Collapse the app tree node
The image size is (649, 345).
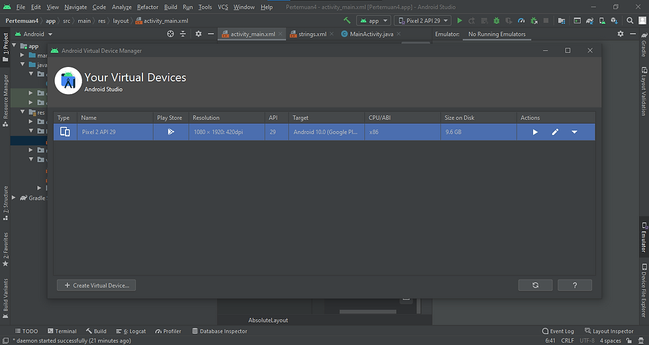coord(14,45)
